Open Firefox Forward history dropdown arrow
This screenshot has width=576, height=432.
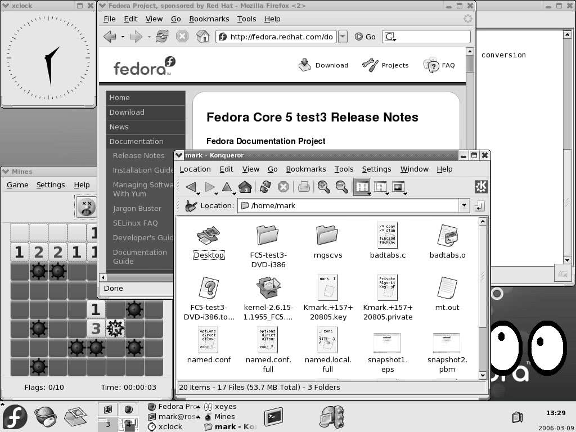coord(148,37)
